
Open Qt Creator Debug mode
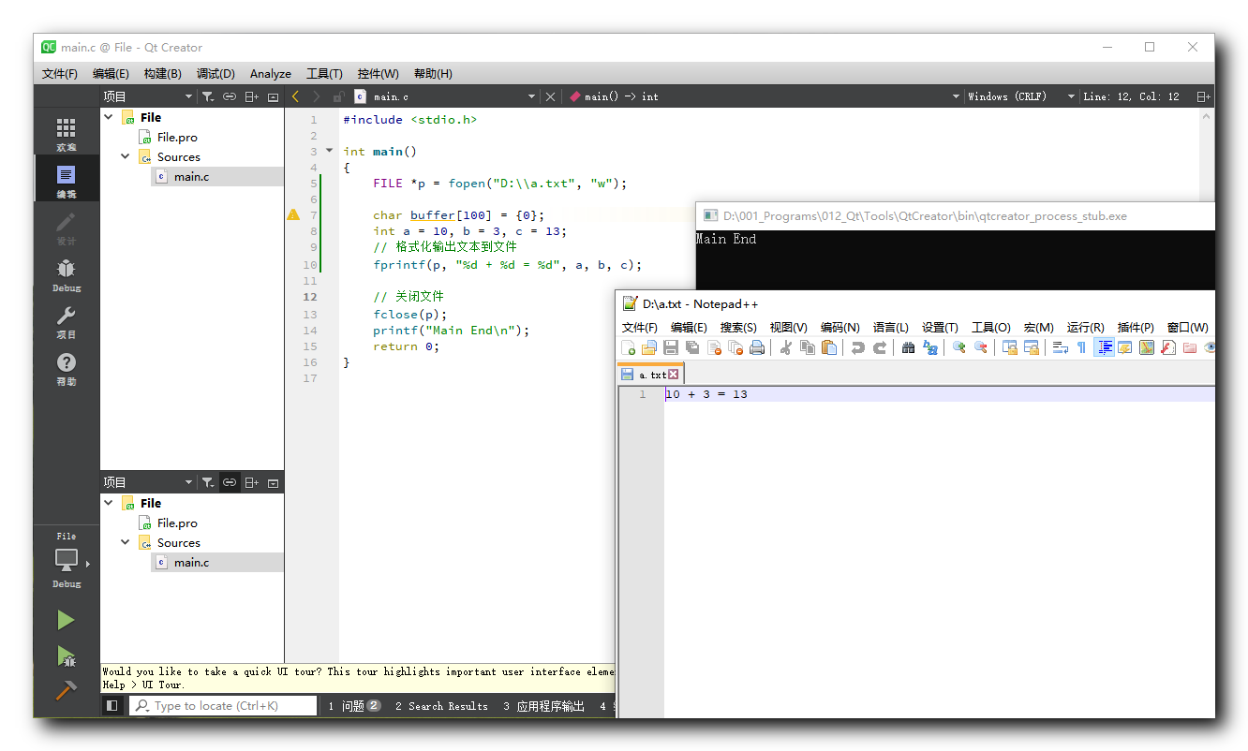(66, 274)
